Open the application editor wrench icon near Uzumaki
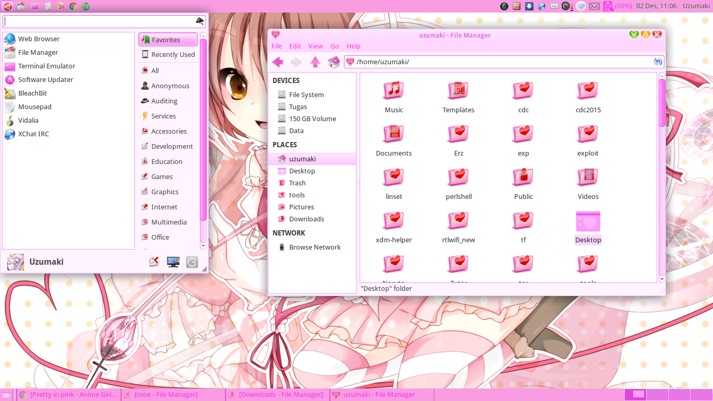This screenshot has width=713, height=401. (x=154, y=261)
